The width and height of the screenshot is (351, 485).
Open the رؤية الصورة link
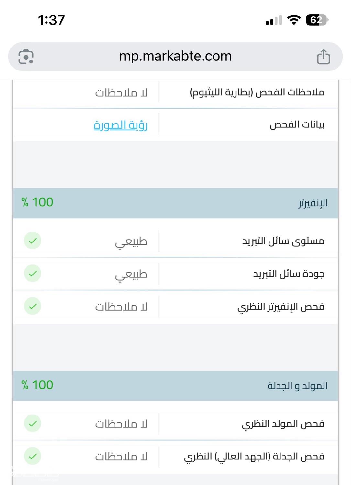(121, 125)
